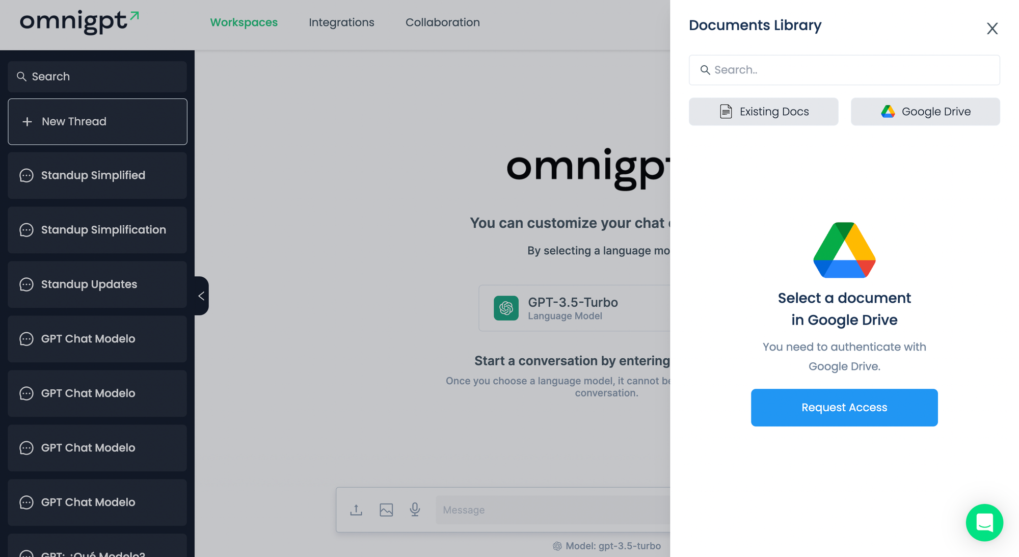The height and width of the screenshot is (557, 1019).
Task: Click the upload file icon in message bar
Action: coord(356,510)
